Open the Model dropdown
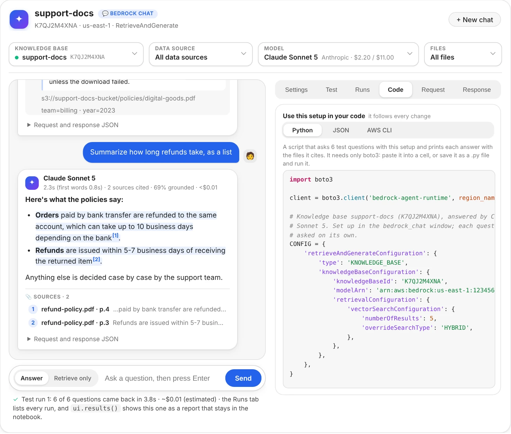511x434 pixels. point(338,54)
